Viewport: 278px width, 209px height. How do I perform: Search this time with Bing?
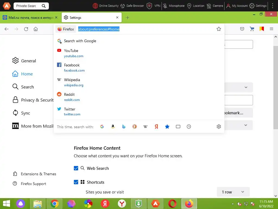tap(124, 127)
